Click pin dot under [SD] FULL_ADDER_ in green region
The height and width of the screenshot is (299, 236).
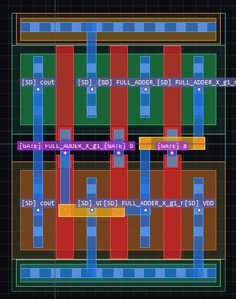point(146,89)
